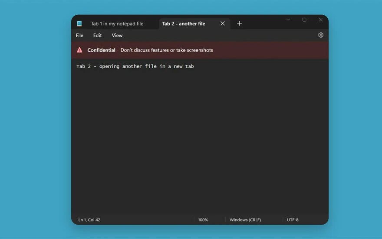Screen dimensions: 382x239
Task: Open the Settings gear icon
Action: pos(321,35)
